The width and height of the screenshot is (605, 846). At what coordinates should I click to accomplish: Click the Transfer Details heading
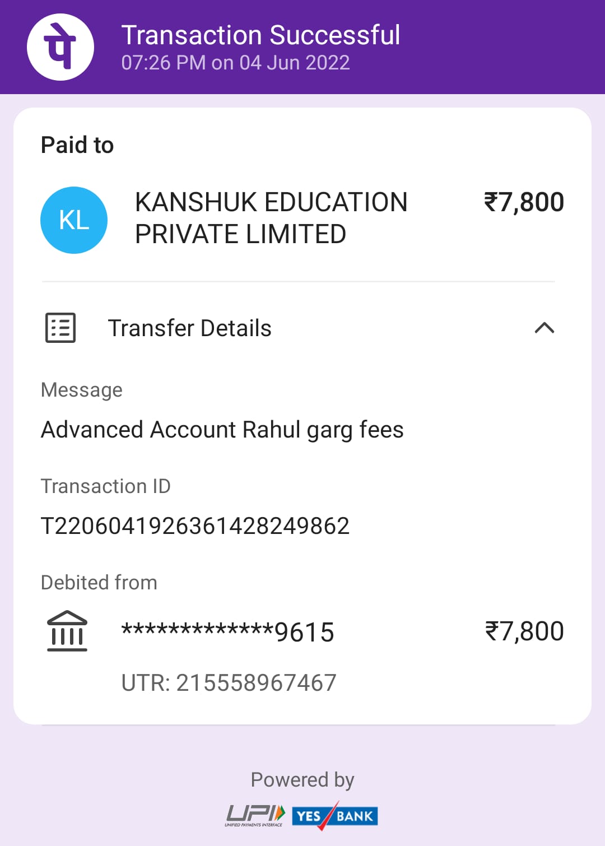click(x=189, y=328)
